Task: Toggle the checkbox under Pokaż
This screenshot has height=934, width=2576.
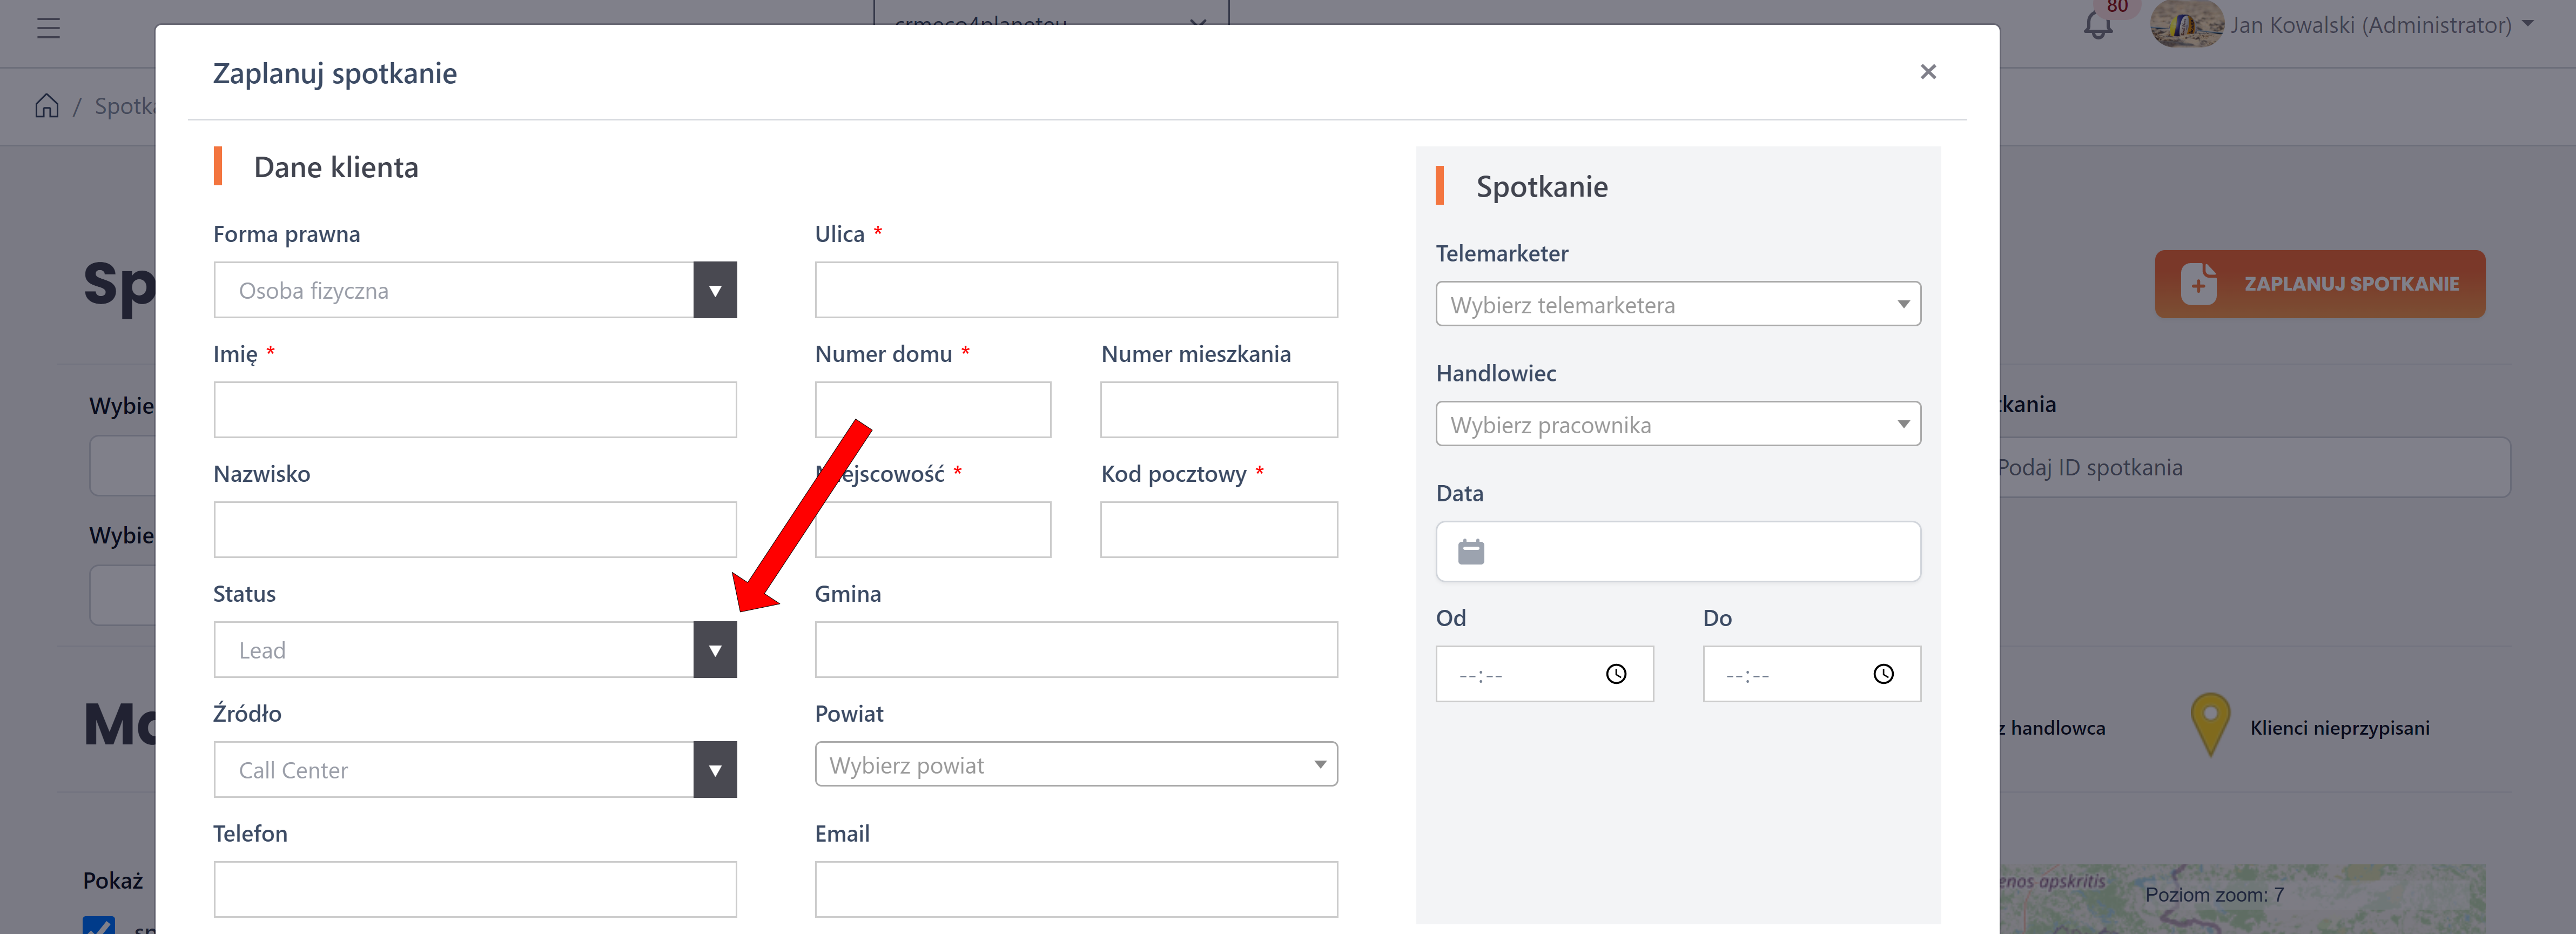Action: (98, 925)
